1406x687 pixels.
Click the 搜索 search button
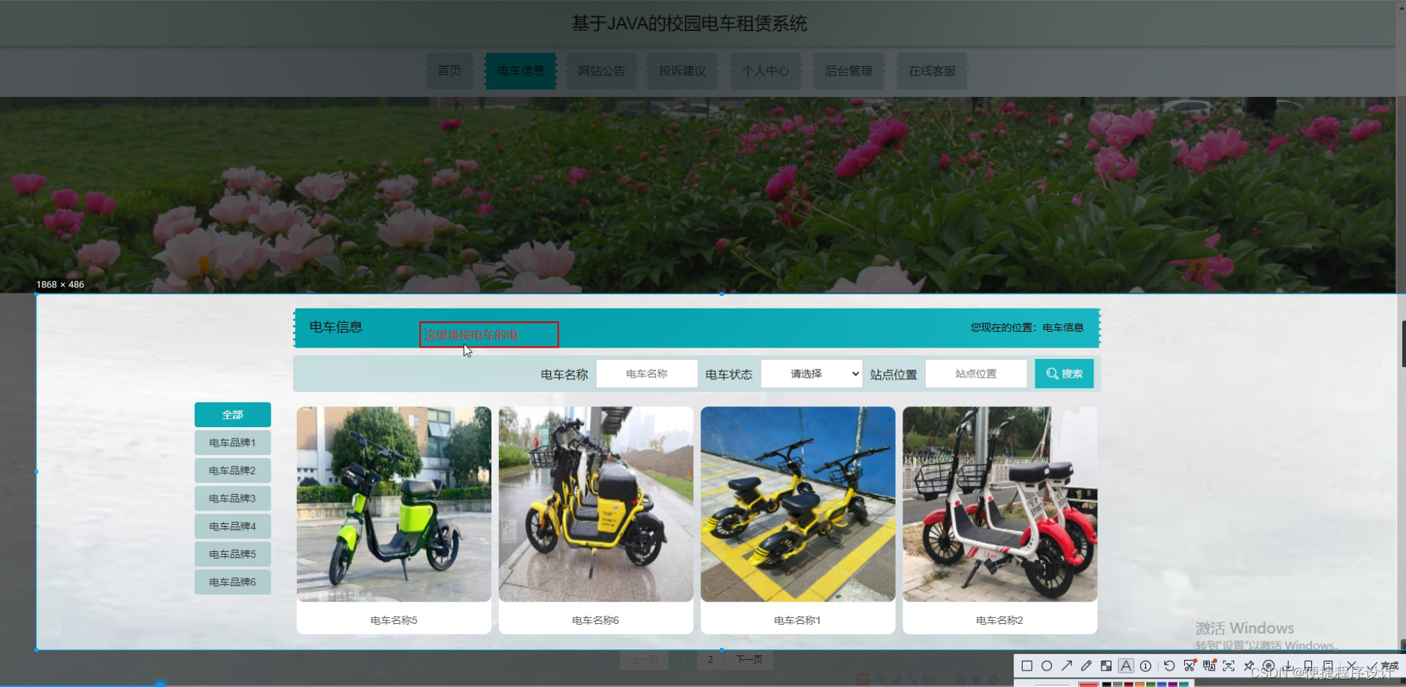(1064, 373)
